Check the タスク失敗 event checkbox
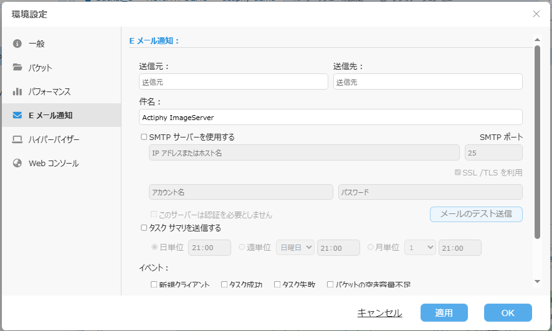This screenshot has height=331, width=552. 277,284
